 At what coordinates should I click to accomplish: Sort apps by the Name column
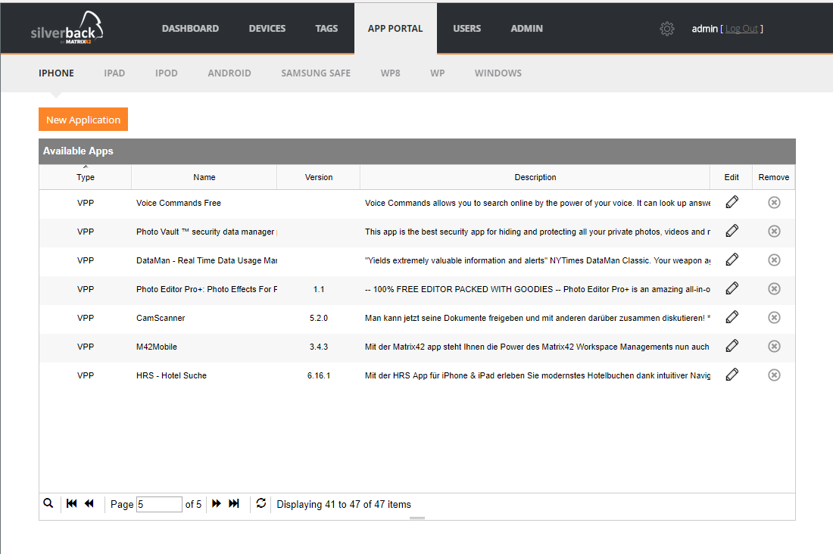[204, 177]
